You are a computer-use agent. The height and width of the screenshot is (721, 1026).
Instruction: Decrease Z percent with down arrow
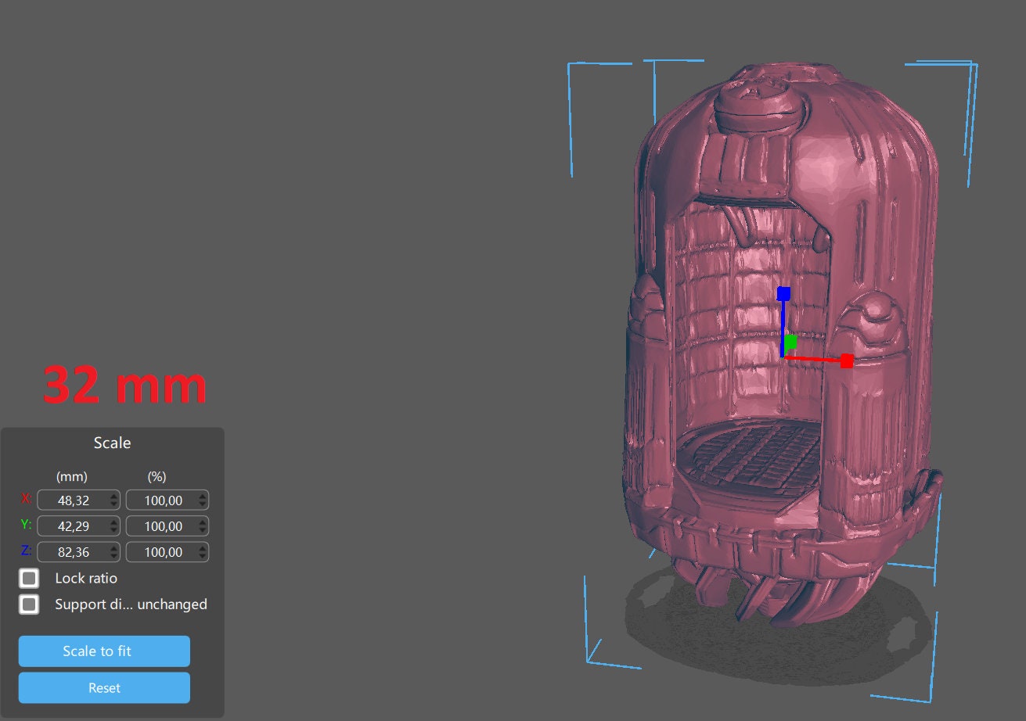coord(203,557)
